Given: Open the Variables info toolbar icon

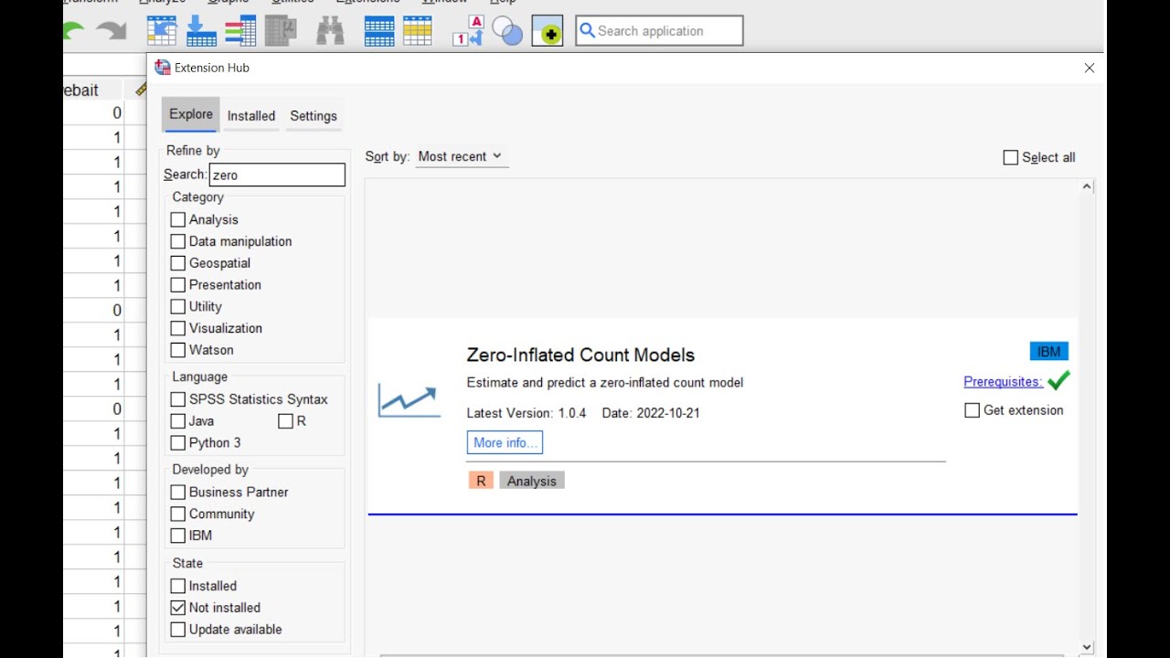Looking at the screenshot, I should [240, 30].
